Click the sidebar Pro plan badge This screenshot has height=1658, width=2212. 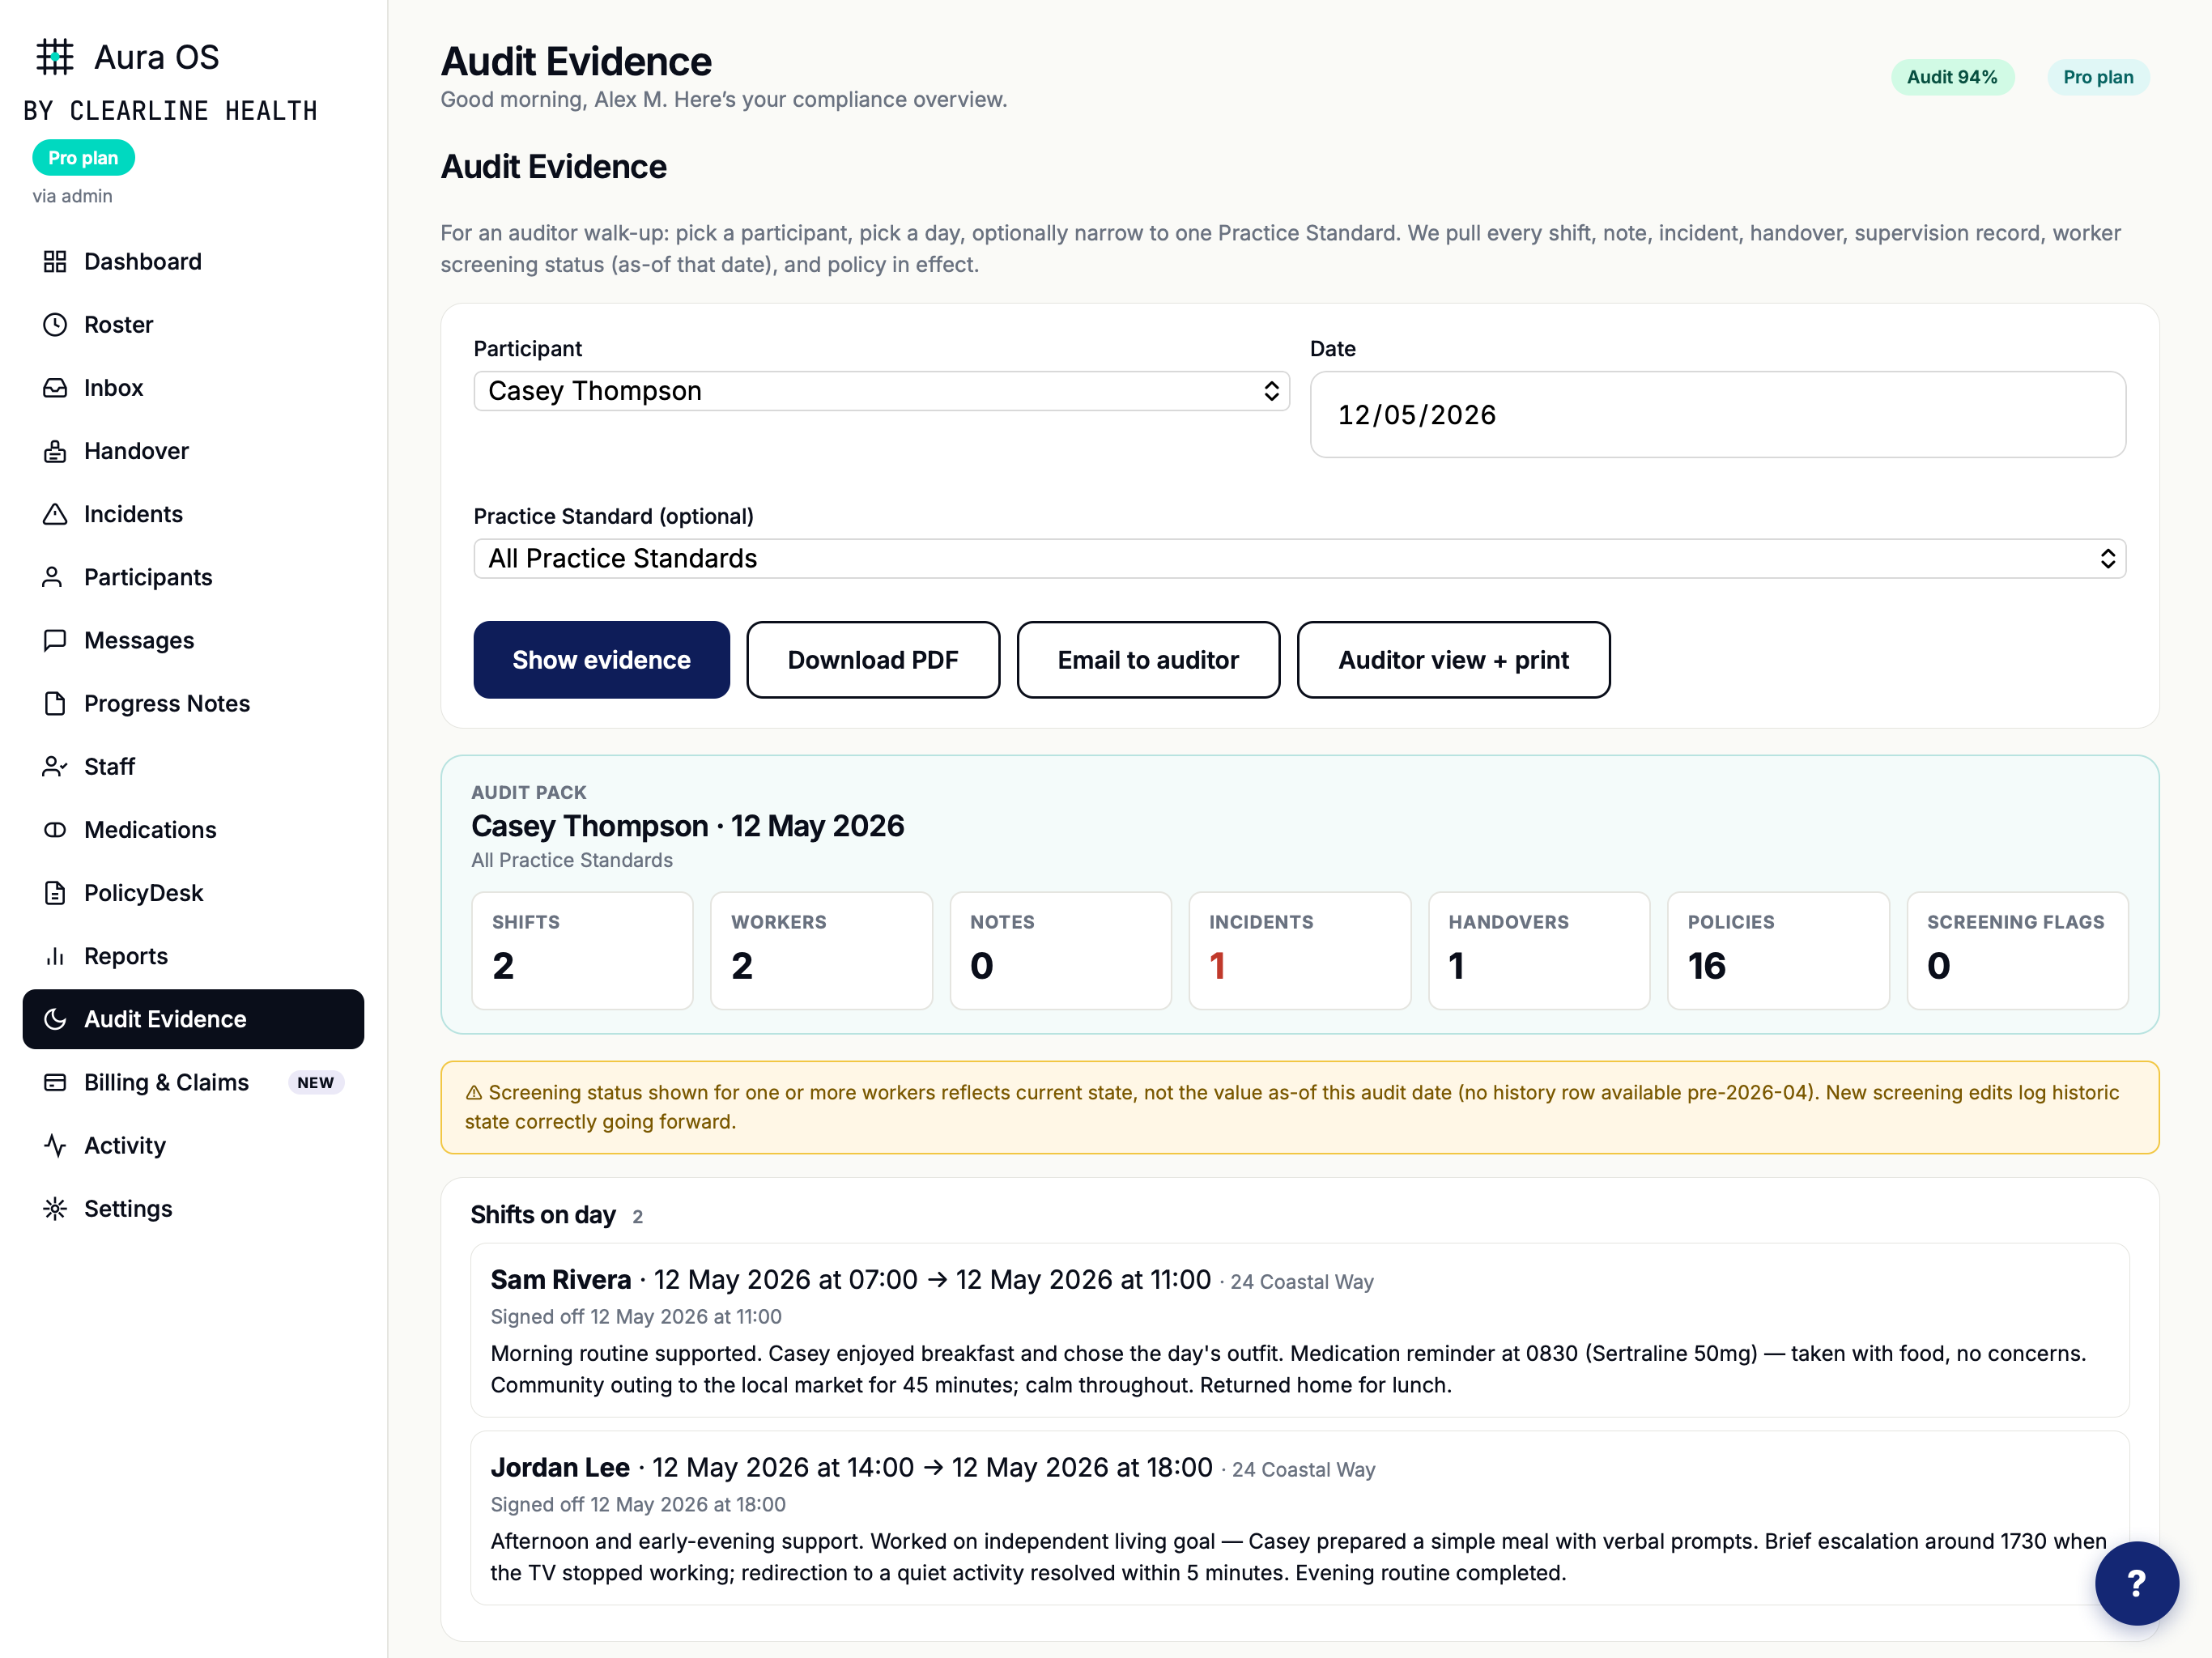(83, 158)
